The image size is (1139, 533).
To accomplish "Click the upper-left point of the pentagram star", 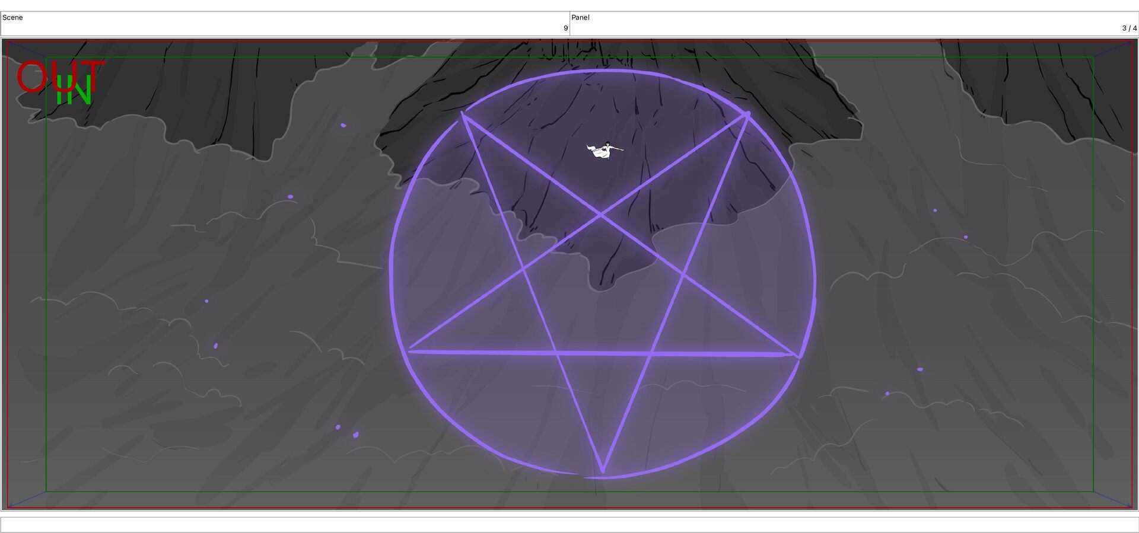I will click(x=463, y=114).
